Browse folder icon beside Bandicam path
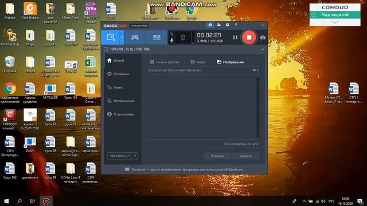The width and height of the screenshot is (367, 206). click(254, 70)
